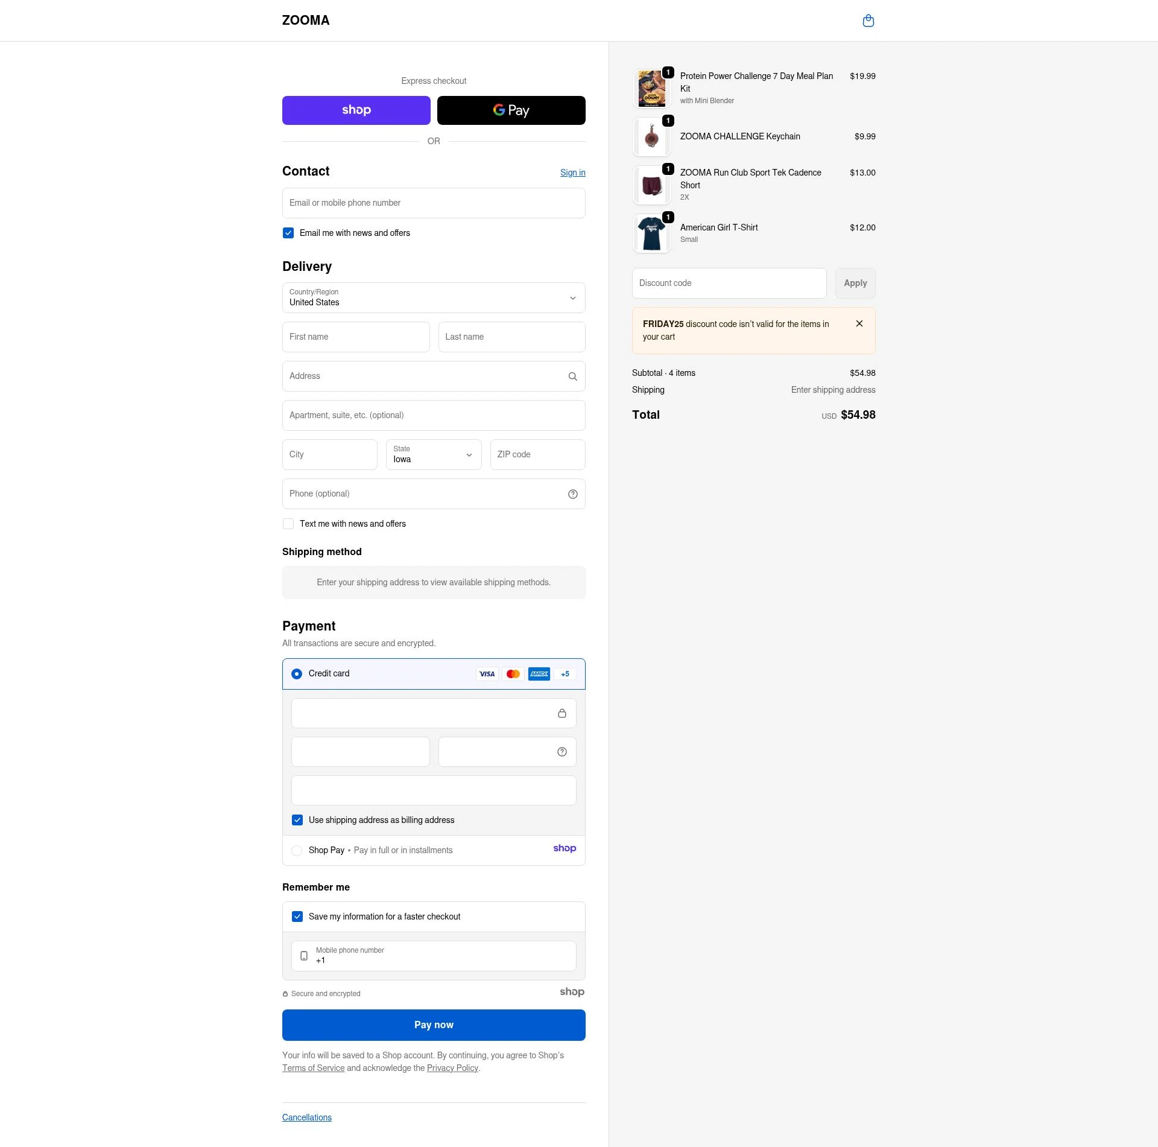Dismiss the FRIDAY25 discount error message

click(859, 324)
